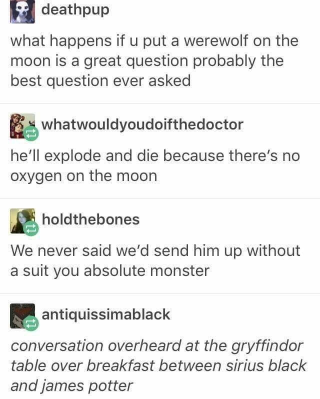Click the reblog icon next to holdthebones
The width and height of the screenshot is (320, 399).
[x=31, y=228]
